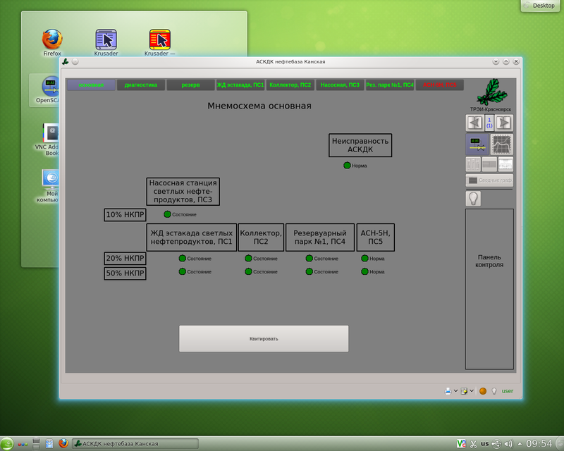Click the printer icon in status bar
The image size is (564, 451).
(448, 390)
